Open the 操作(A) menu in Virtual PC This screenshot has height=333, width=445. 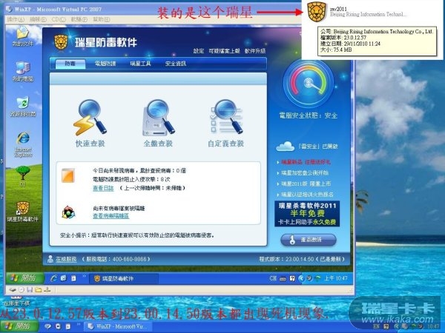(x=16, y=19)
